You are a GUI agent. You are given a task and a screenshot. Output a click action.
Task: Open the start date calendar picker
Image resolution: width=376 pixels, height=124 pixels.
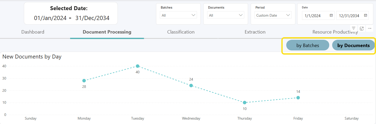pyautogui.click(x=331, y=16)
